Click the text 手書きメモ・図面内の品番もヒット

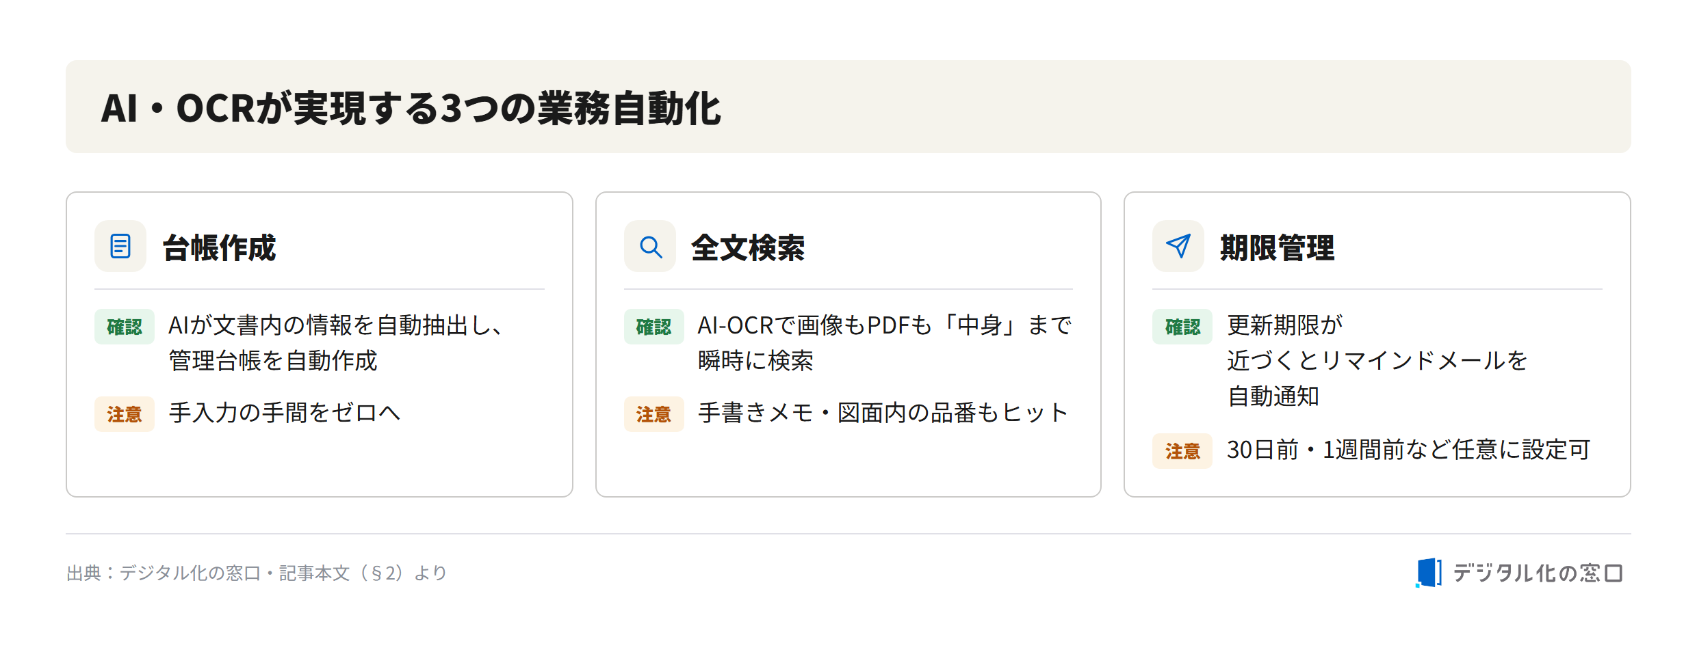tap(883, 413)
